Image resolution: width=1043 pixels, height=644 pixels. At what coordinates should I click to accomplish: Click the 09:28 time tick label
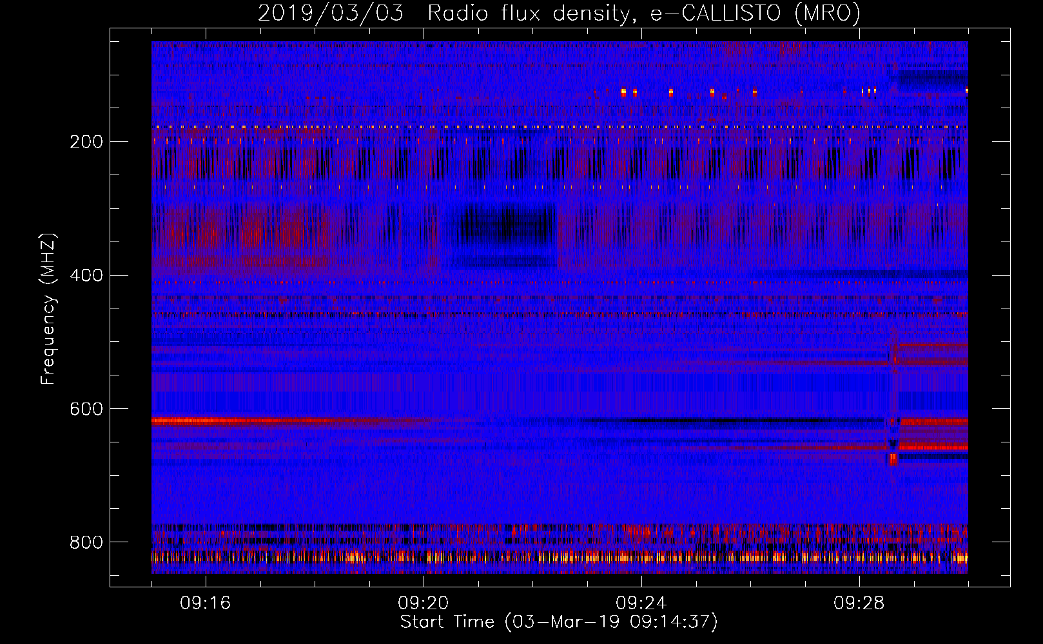pos(859,603)
